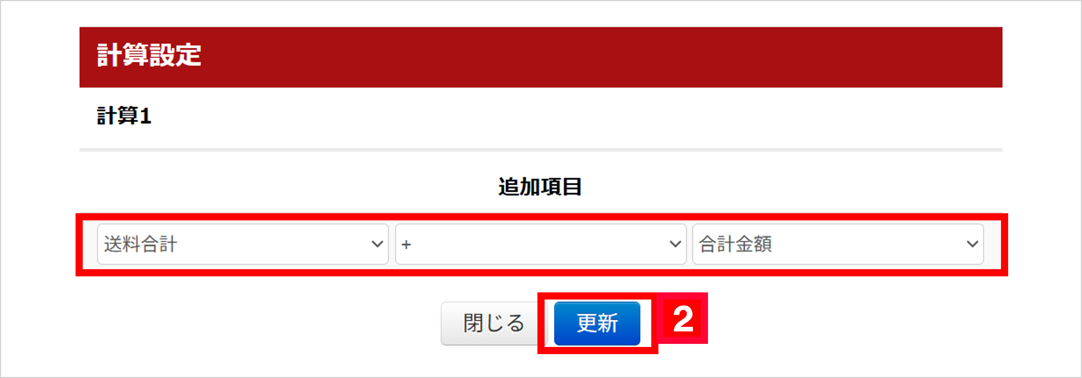This screenshot has width=1082, height=378.
Task: Open the + operator dropdown
Action: pos(540,244)
